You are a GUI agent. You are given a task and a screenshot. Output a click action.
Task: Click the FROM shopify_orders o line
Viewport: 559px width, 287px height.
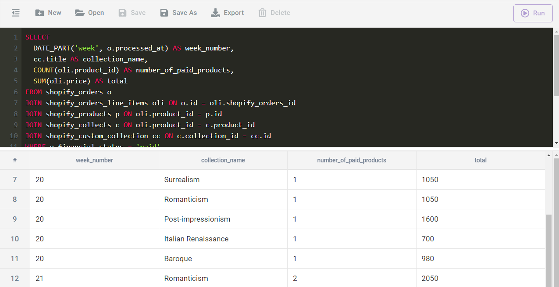tap(68, 92)
